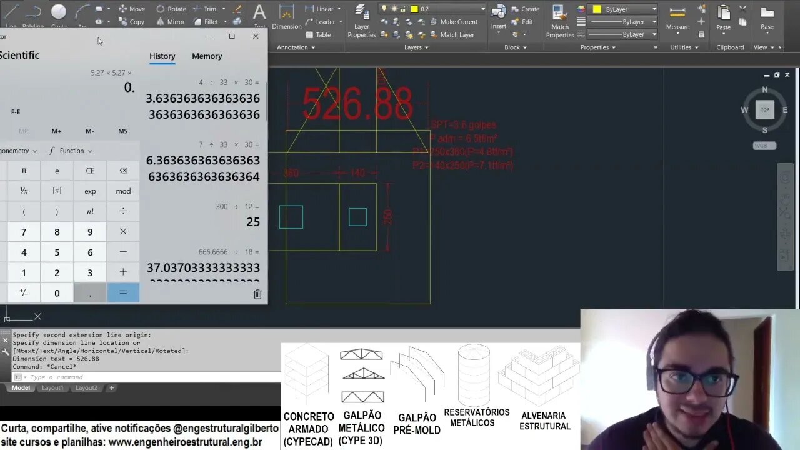
Task: Click Match Layer button
Action: [451, 34]
